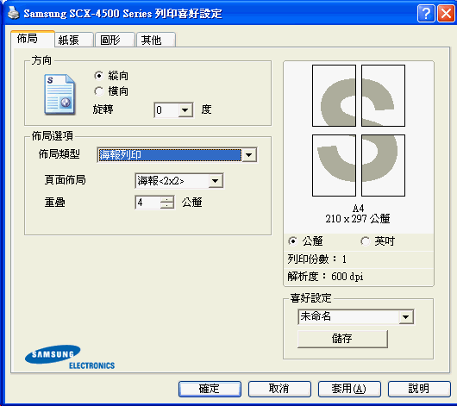Click the top-right poster preview page
The width and height of the screenshot is (457, 406).
[x=383, y=96]
